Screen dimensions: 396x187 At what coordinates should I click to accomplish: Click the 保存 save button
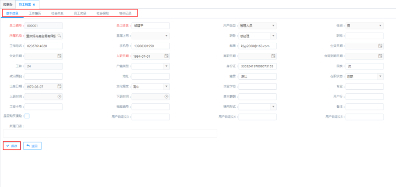[x=12, y=146]
